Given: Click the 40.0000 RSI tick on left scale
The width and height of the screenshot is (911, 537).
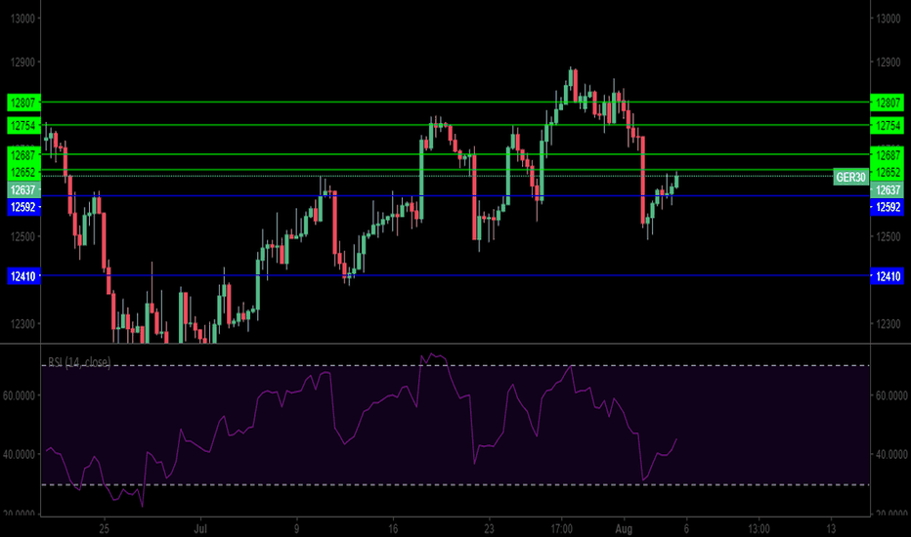Looking at the screenshot, I should click(20, 454).
